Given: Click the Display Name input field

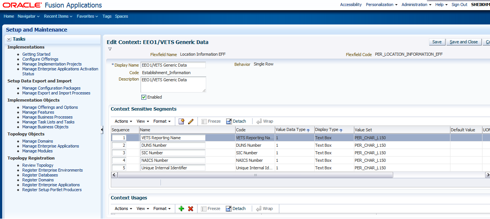Looking at the screenshot, I should pos(173,65).
